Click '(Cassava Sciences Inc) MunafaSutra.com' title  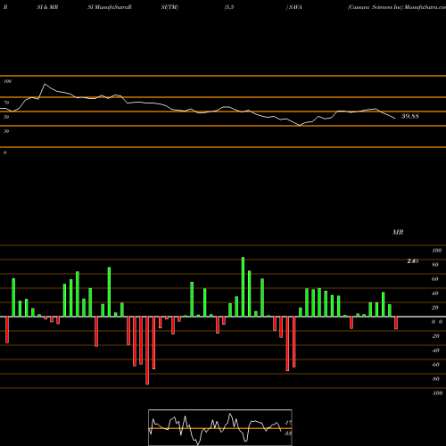[x=397, y=7]
